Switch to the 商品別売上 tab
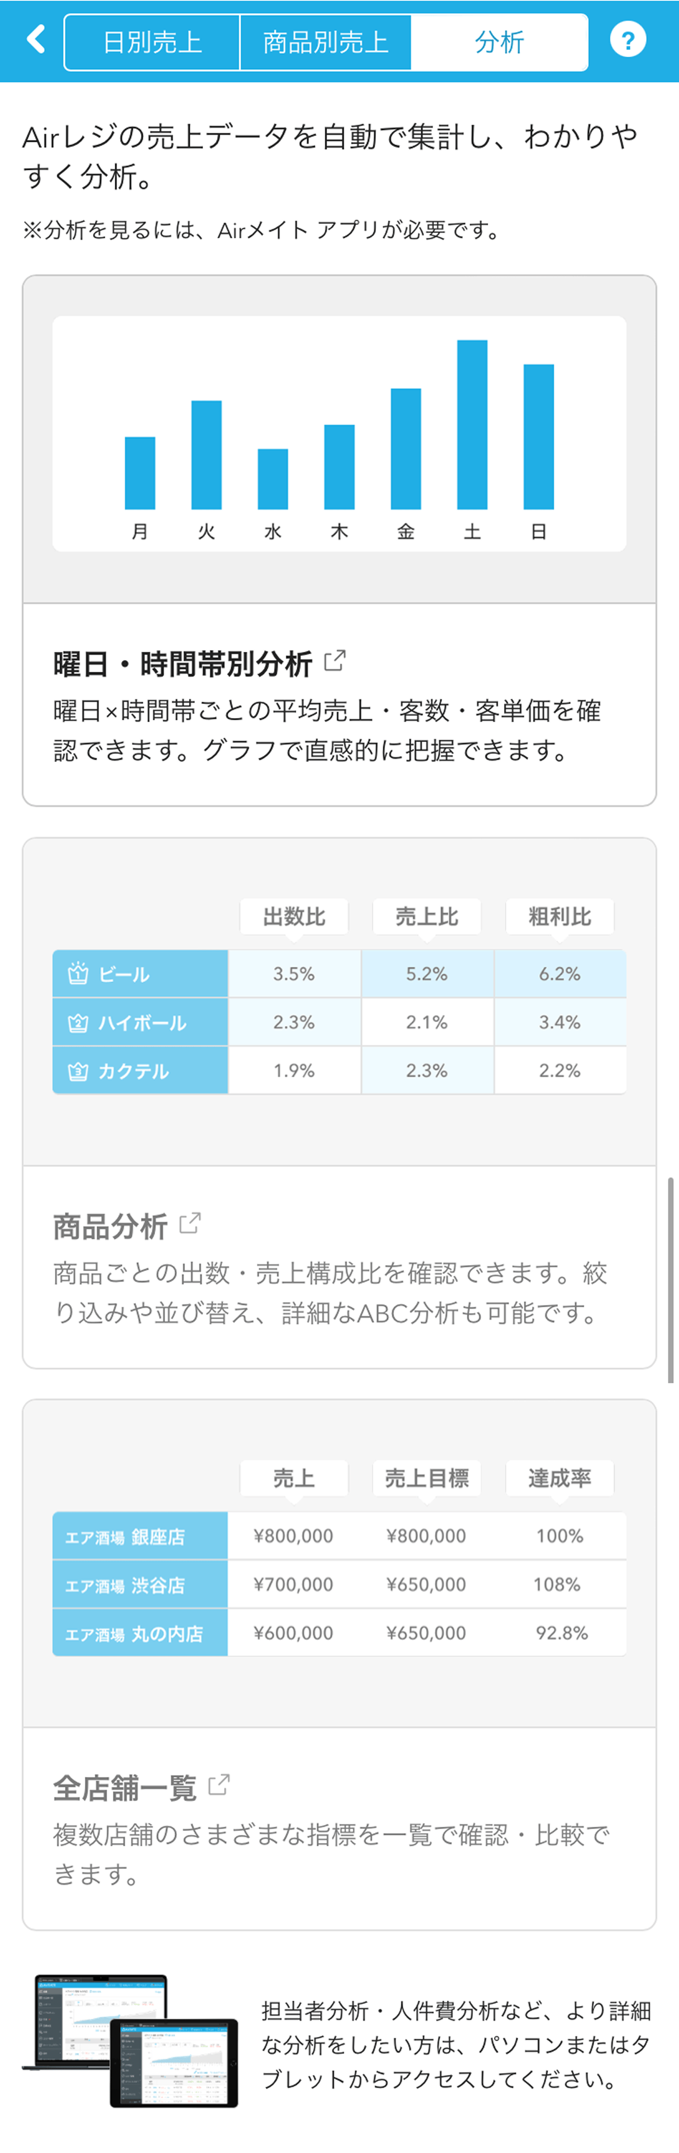This screenshot has width=679, height=2153. coord(325,40)
